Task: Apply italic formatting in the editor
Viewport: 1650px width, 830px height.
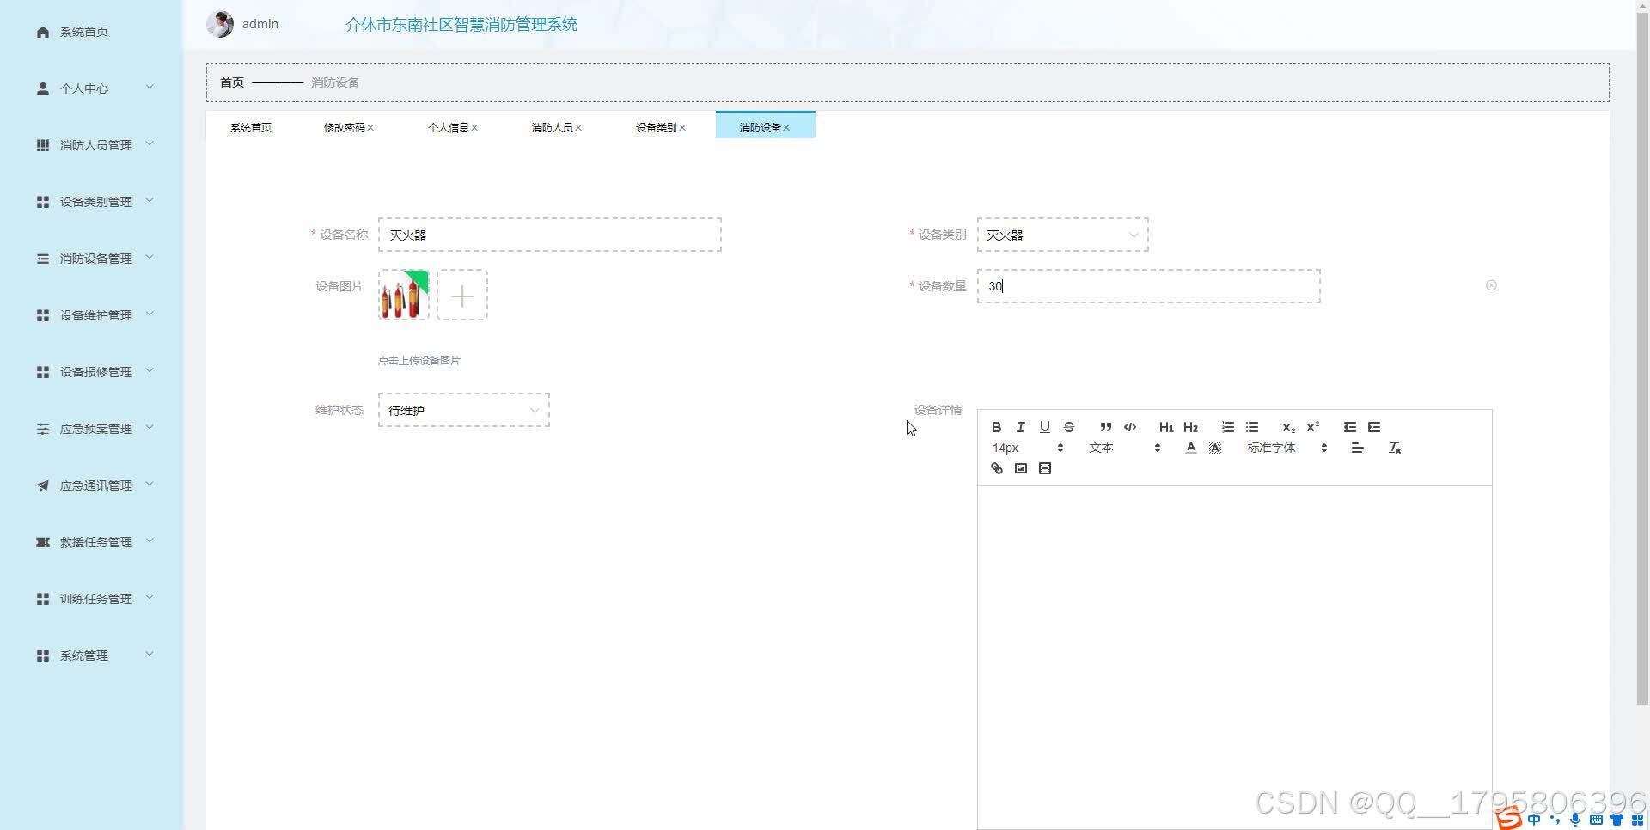Action: 1020,427
